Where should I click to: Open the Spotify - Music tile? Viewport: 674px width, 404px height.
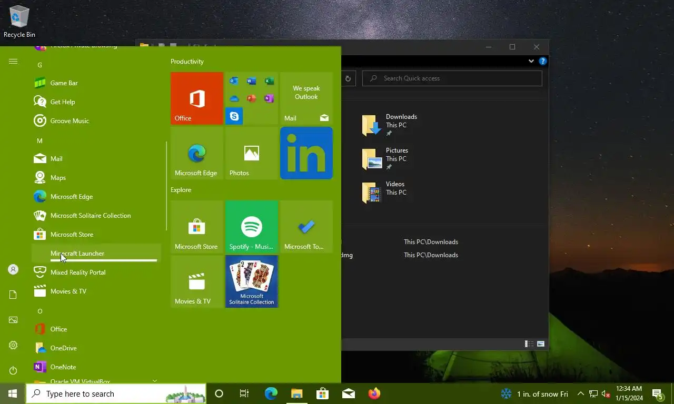point(252,227)
